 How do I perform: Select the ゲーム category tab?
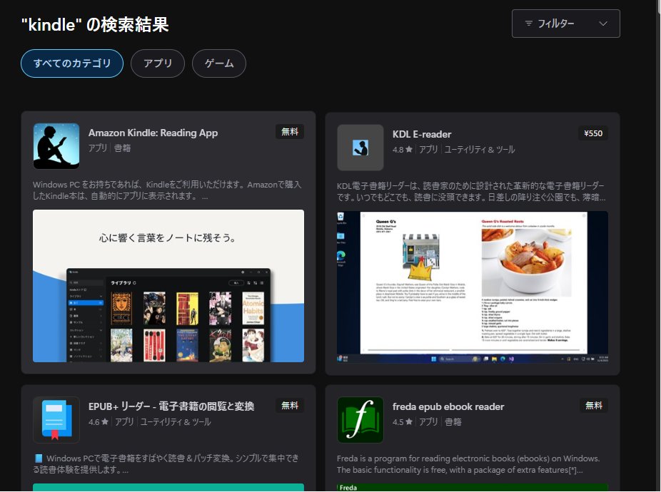coord(219,63)
